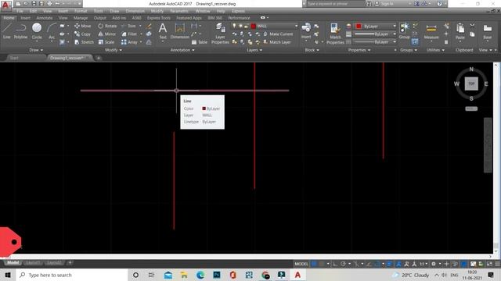
Task: Toggle clean screen mode in status bar
Action: pos(489,264)
